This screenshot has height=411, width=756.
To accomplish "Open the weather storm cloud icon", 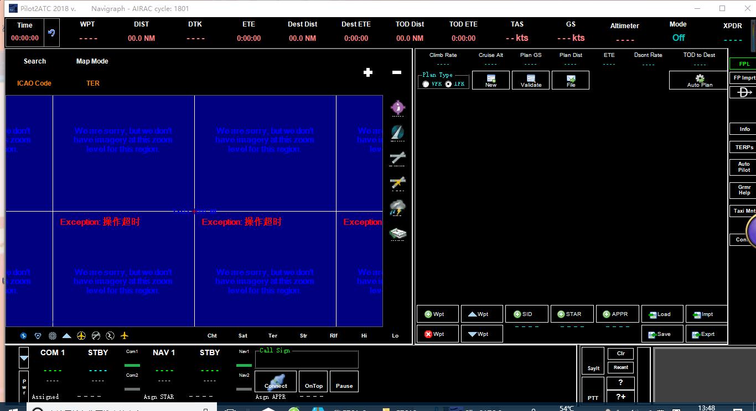I will [x=397, y=208].
